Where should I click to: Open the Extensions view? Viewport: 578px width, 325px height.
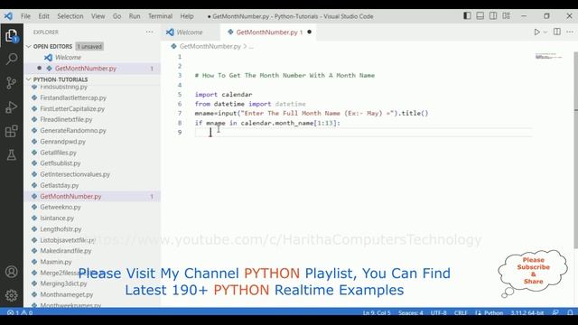click(12, 131)
